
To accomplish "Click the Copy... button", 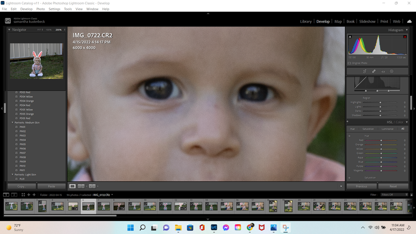I will click(22, 186).
